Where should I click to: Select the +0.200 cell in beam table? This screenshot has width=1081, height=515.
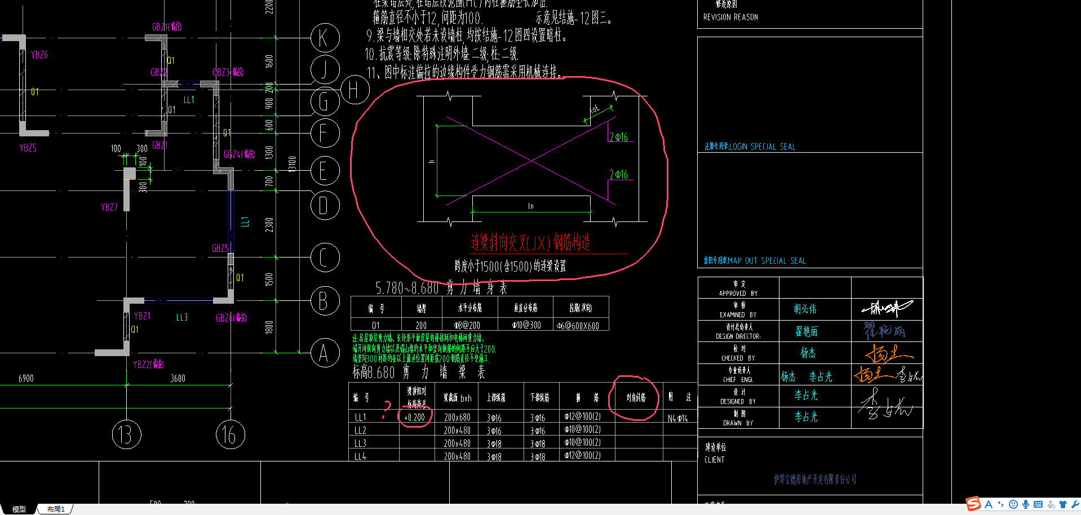(x=415, y=418)
